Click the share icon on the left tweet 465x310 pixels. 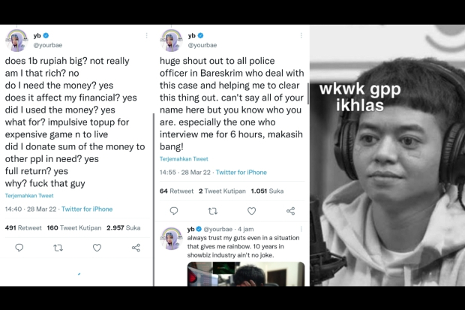[x=136, y=247]
